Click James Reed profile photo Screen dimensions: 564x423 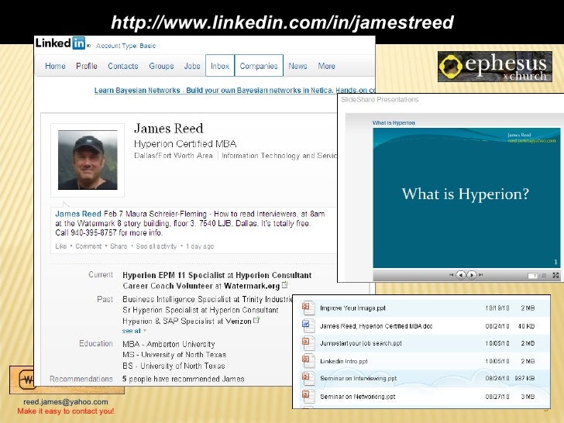(88, 160)
